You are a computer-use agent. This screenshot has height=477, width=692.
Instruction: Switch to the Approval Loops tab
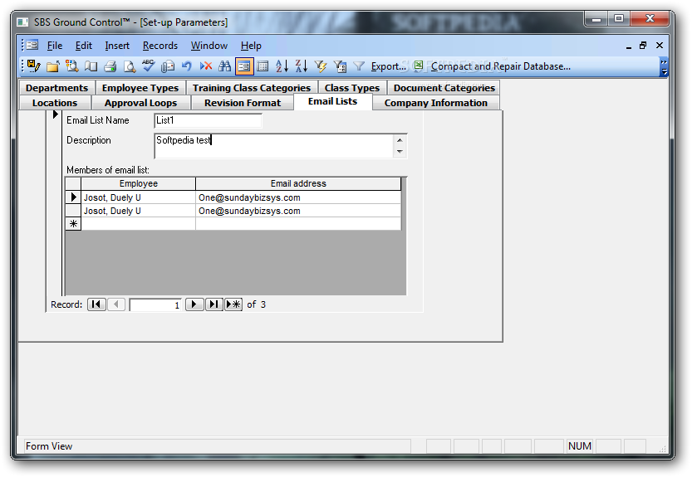click(x=140, y=103)
